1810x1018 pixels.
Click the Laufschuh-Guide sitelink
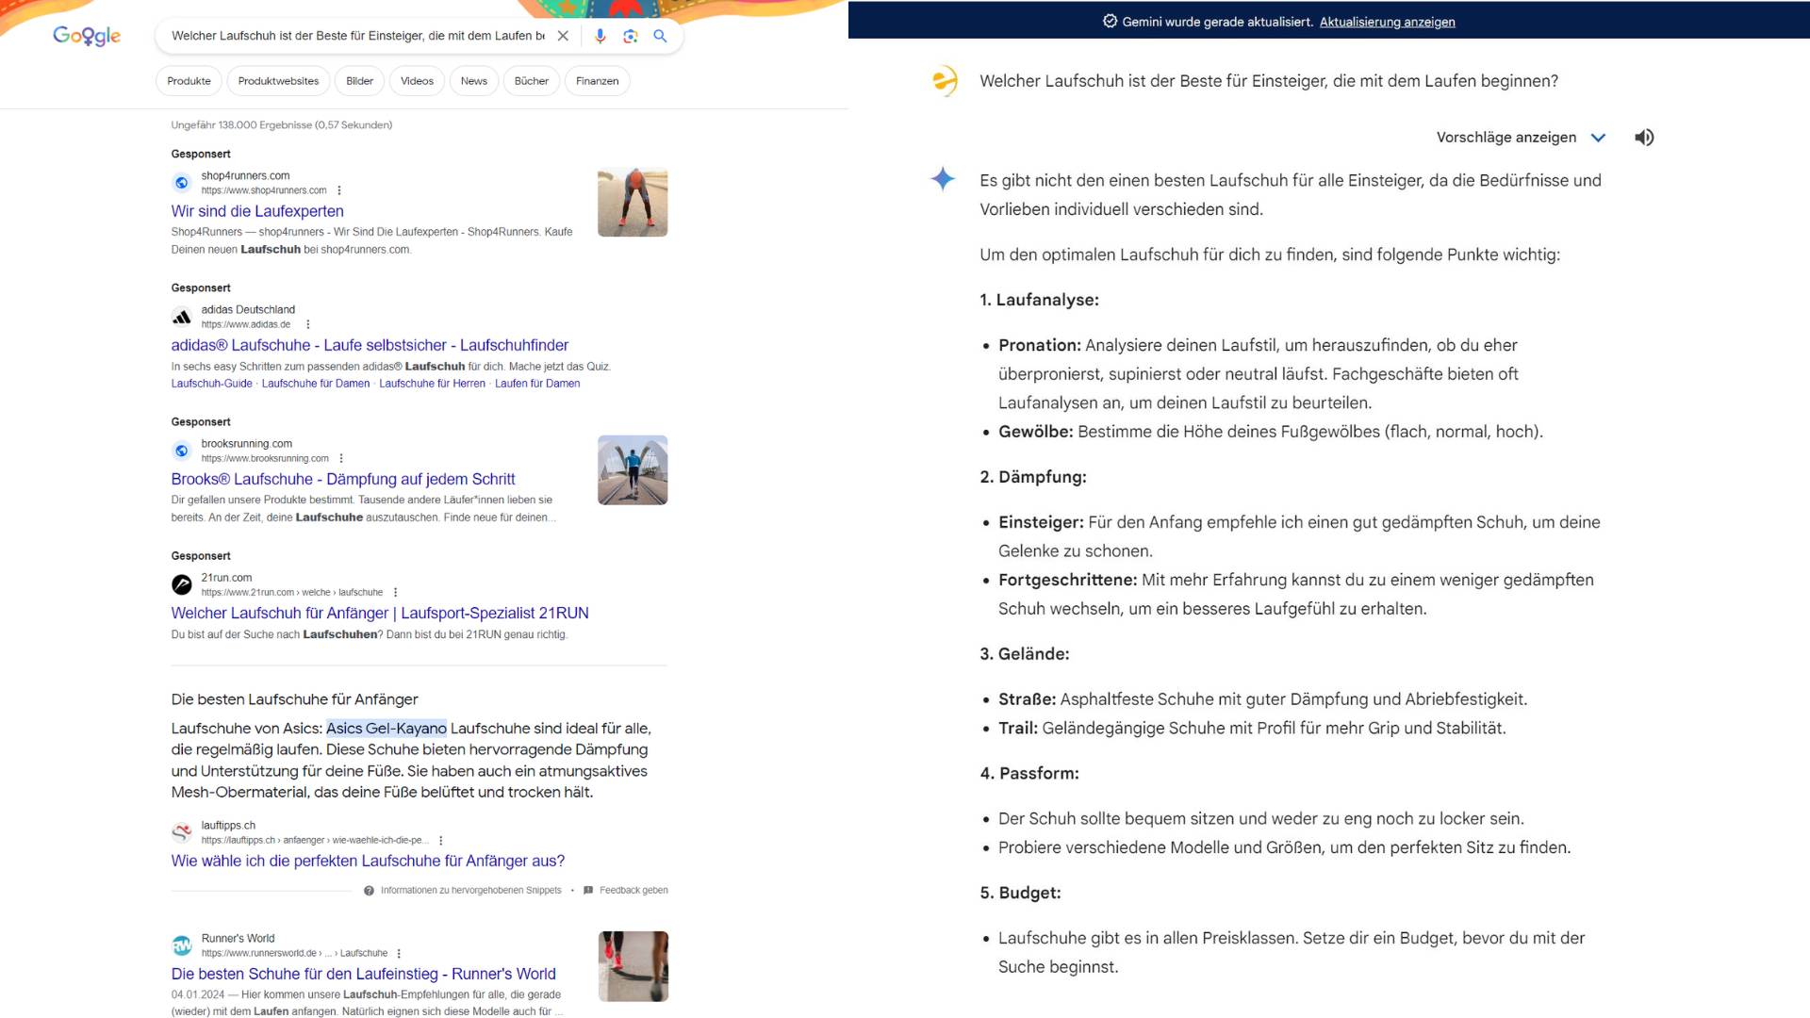click(x=212, y=384)
